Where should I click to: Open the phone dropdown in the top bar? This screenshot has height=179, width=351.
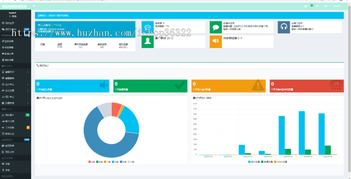coord(307,6)
